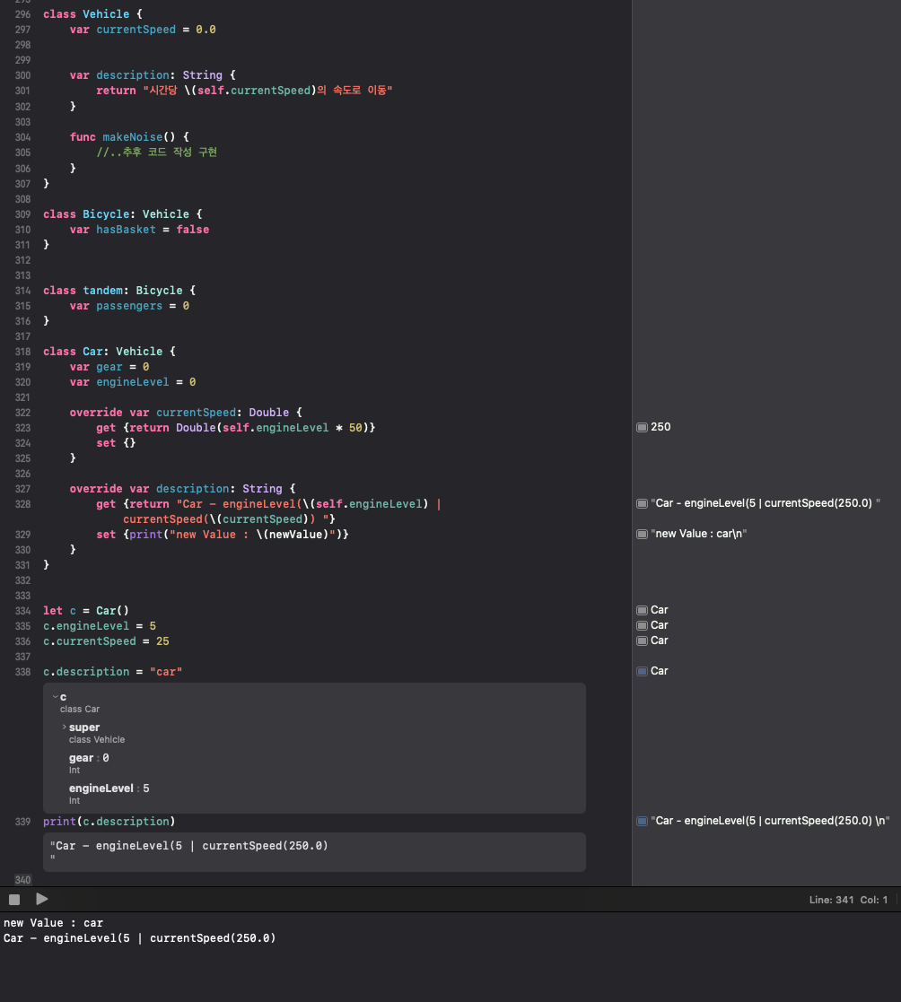The width and height of the screenshot is (901, 1002).
Task: Click return string line 301
Action: click(x=244, y=91)
